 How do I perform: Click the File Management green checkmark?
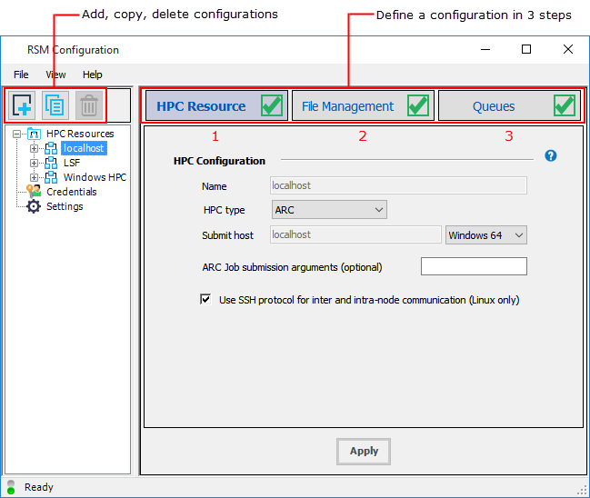418,105
